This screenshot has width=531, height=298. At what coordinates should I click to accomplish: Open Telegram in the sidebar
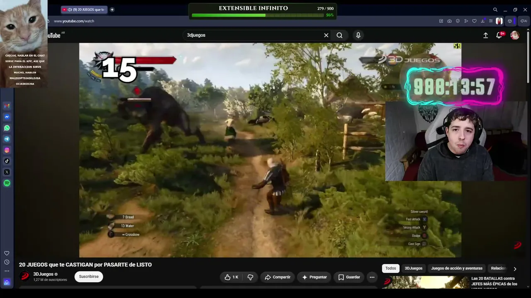coord(7,139)
